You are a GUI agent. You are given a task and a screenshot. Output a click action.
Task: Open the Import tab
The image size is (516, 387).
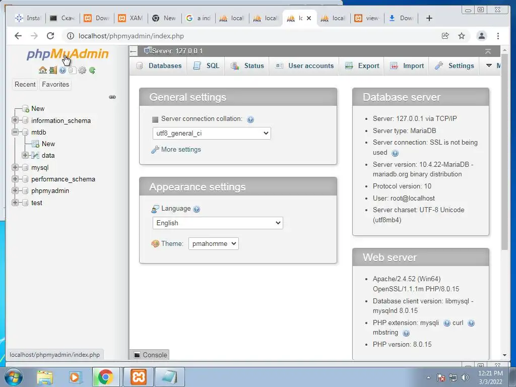click(x=407, y=66)
